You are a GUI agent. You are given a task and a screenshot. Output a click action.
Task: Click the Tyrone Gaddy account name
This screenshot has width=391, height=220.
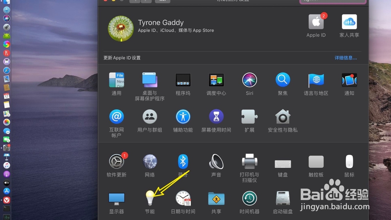161,23
